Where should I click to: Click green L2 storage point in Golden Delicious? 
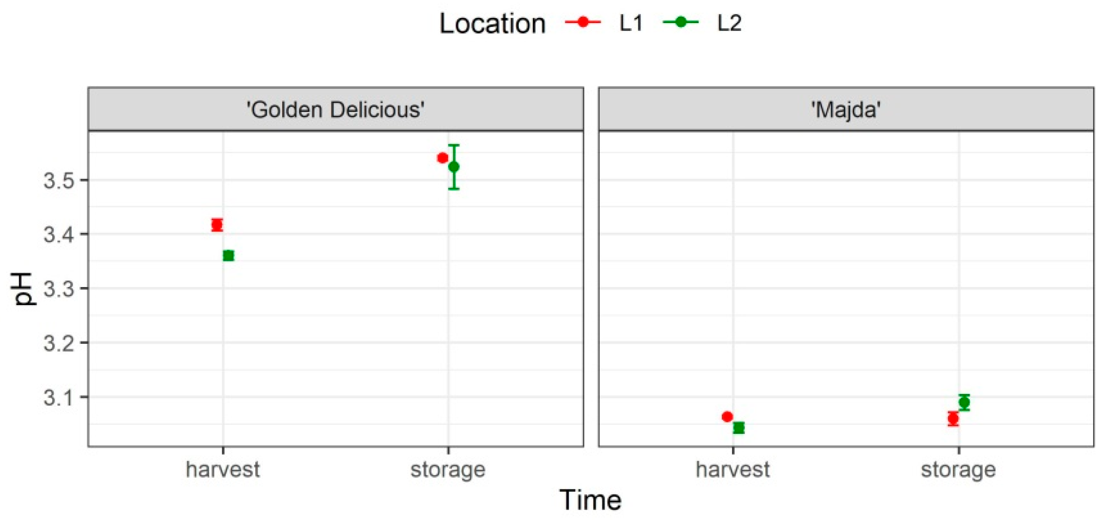click(454, 166)
